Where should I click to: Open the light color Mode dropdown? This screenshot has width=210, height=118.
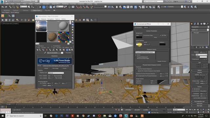point(201,55)
